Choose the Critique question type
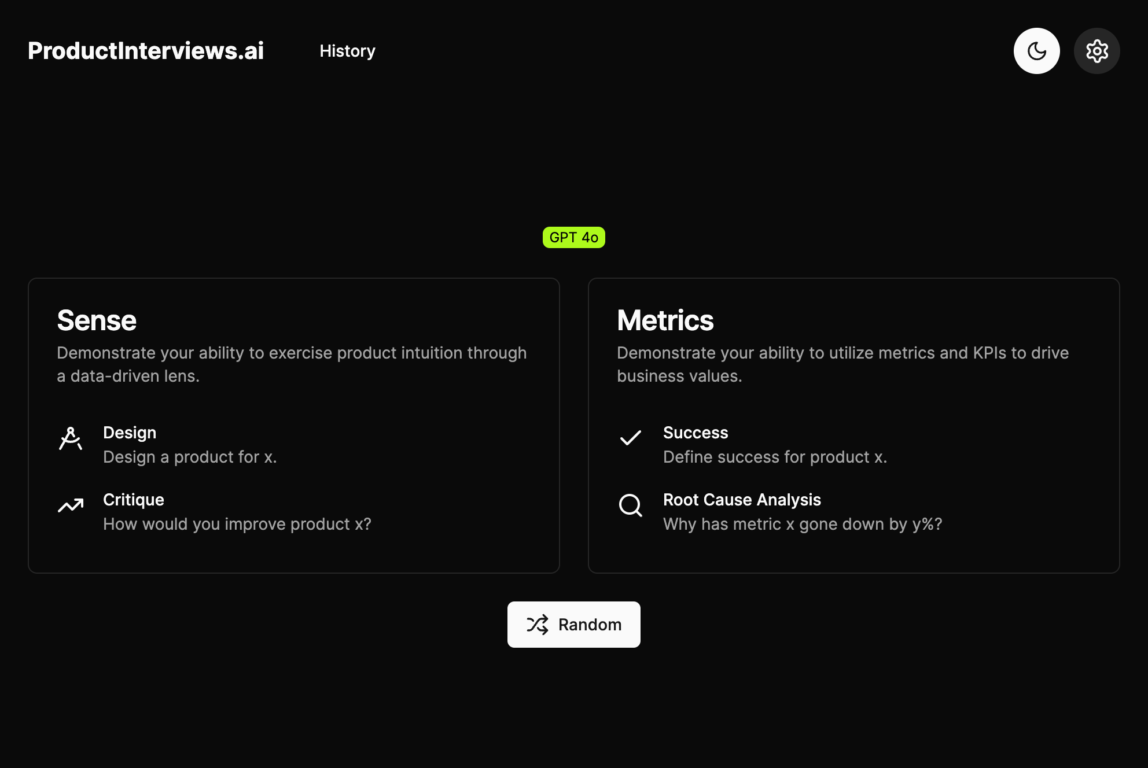The image size is (1148, 768). 134,500
